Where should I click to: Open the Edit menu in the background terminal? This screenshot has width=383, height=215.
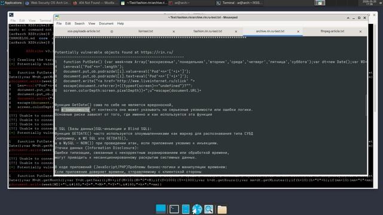click(x=22, y=21)
